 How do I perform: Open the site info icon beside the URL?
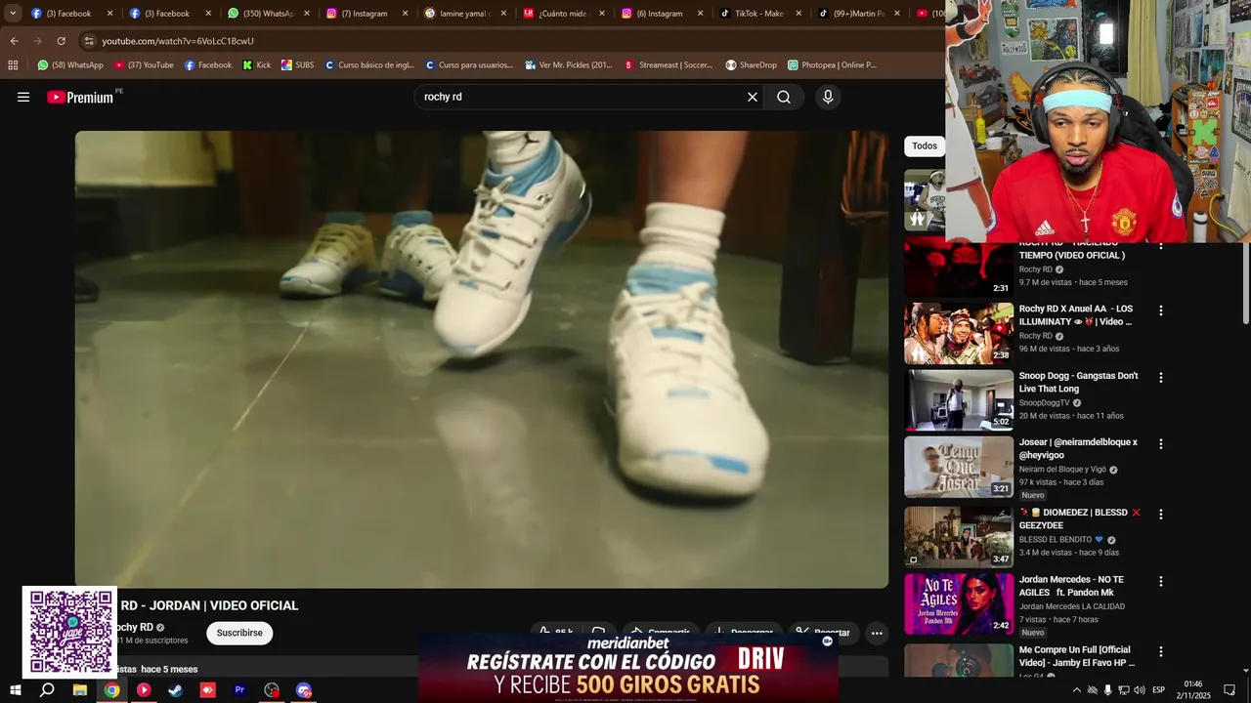tap(89, 41)
